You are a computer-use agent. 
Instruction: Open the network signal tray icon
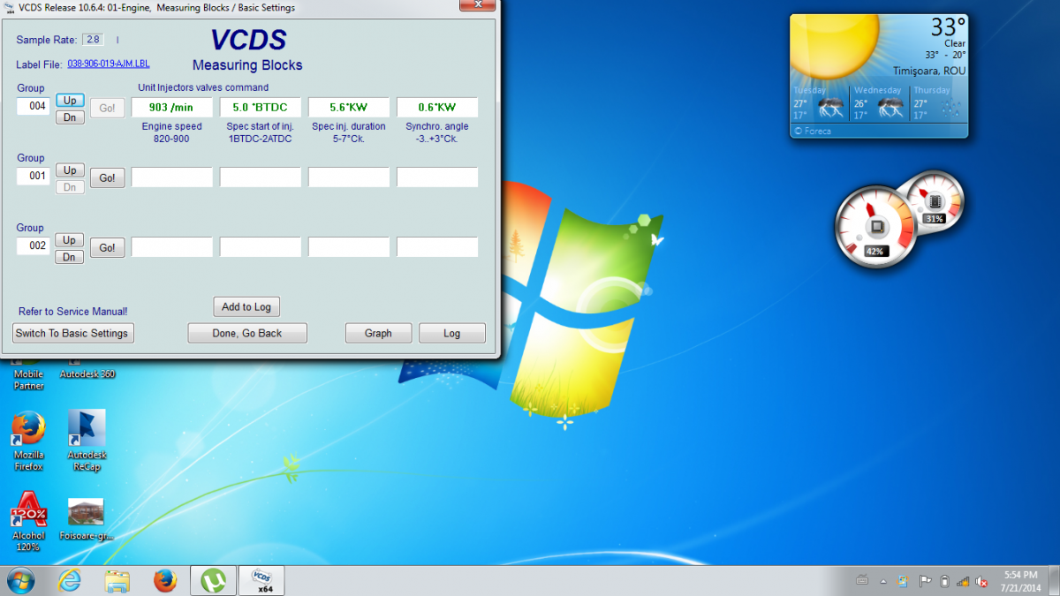962,581
